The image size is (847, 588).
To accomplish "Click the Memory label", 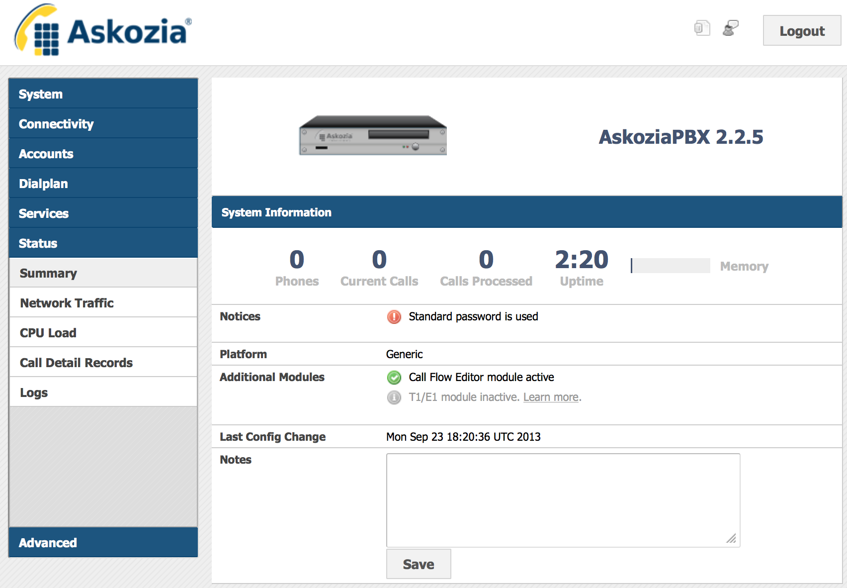I will coord(744,266).
